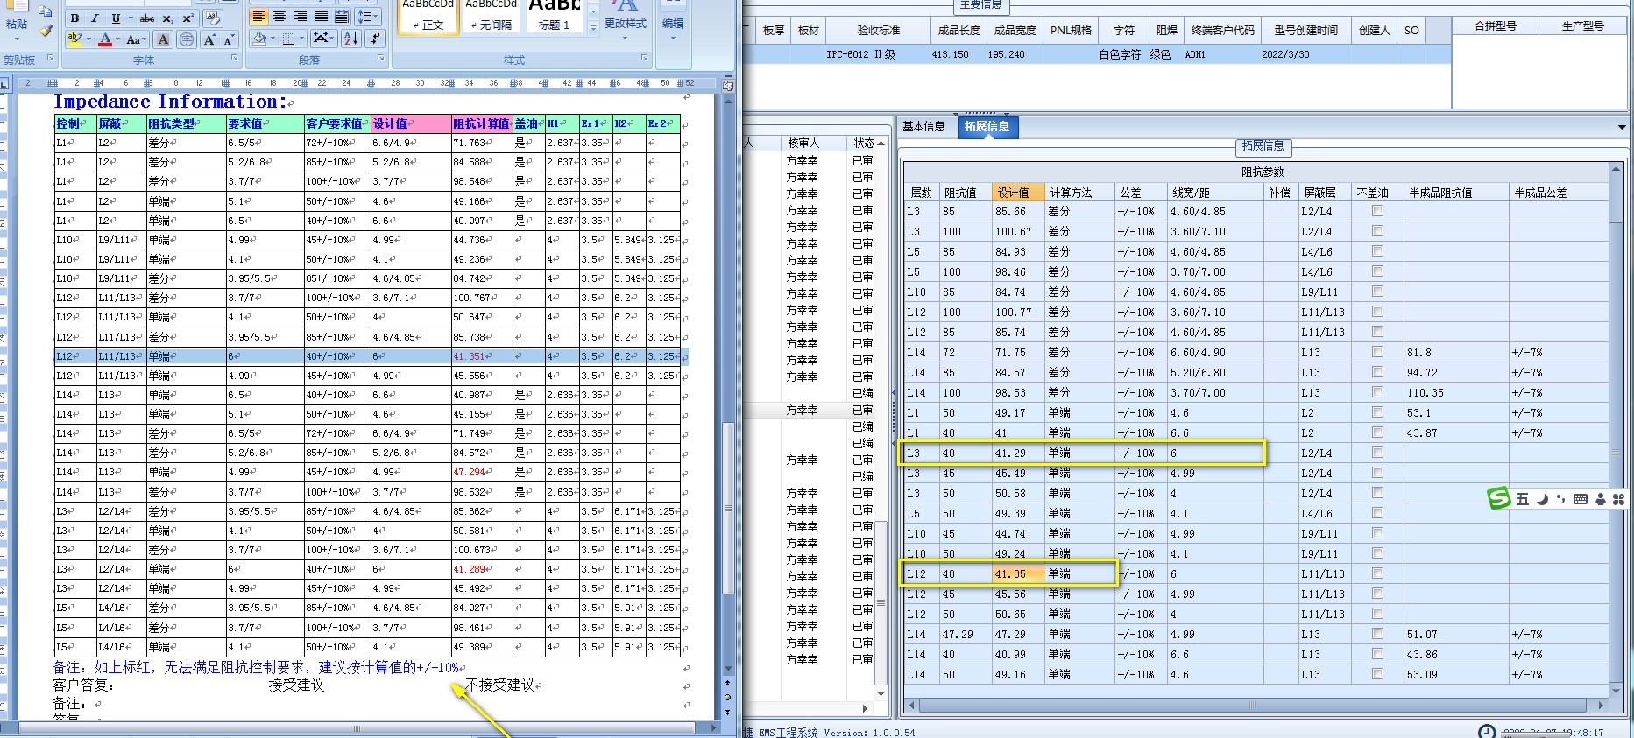
Task: Align paragraph text to the left
Action: tap(259, 17)
